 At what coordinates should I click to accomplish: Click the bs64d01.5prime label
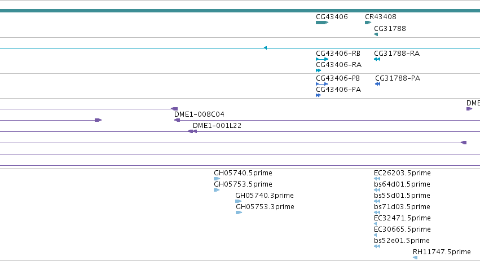pyautogui.click(x=402, y=184)
